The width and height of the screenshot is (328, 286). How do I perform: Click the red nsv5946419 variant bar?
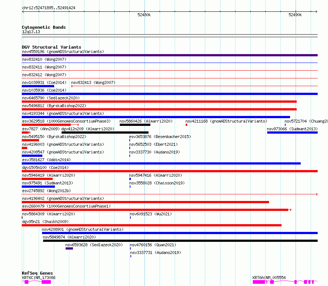coord(37,179)
